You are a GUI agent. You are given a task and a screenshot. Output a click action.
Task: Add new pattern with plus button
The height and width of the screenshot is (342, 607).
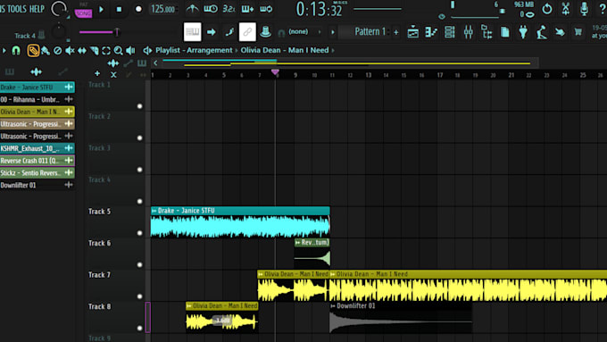[x=396, y=32]
